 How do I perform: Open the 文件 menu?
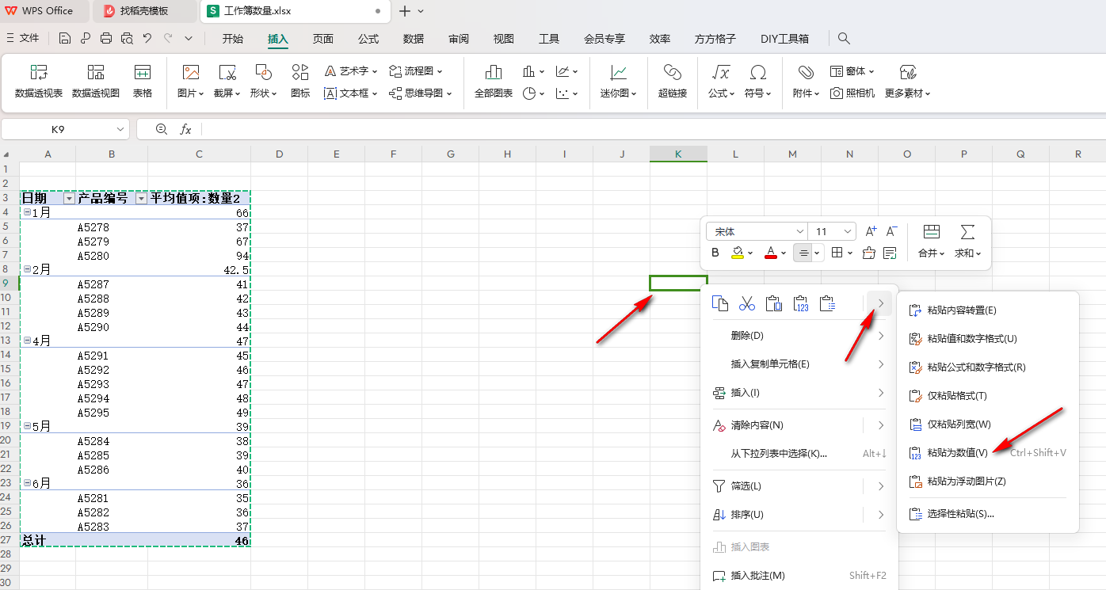pyautogui.click(x=23, y=38)
